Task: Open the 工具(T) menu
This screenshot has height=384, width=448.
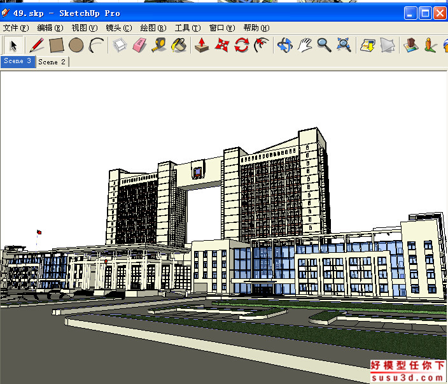Action: 188,28
